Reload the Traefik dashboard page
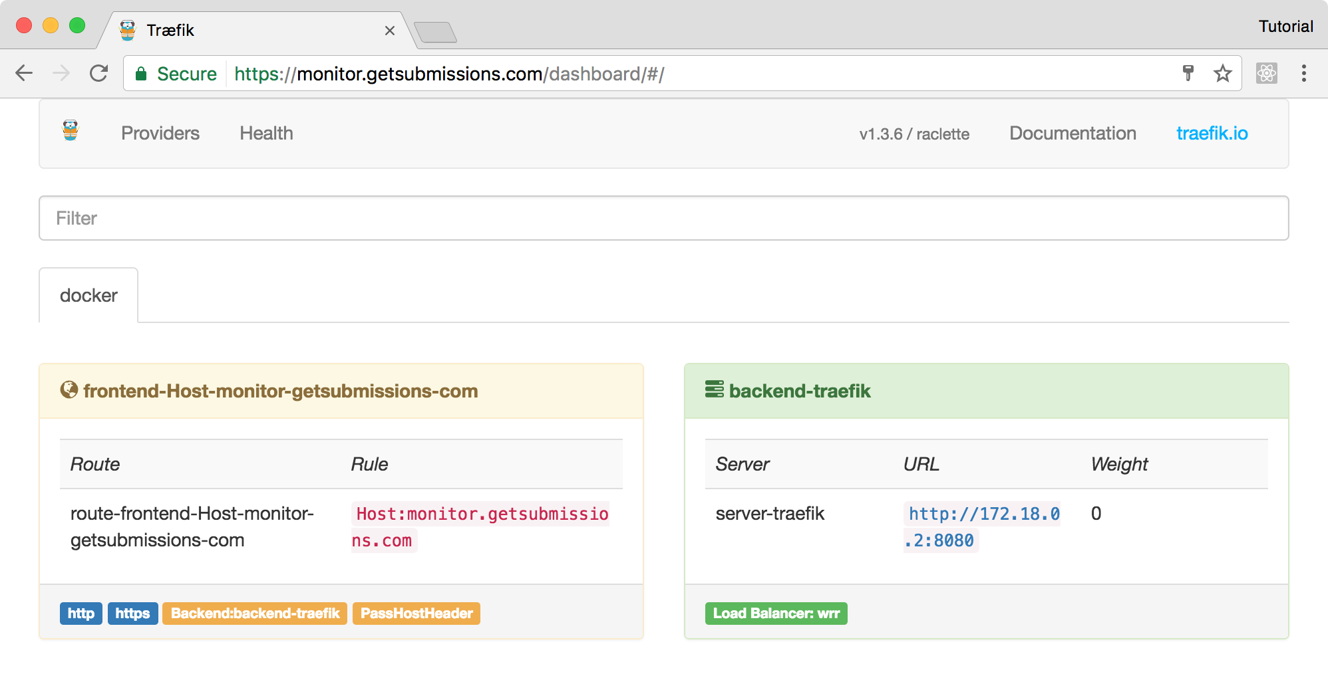This screenshot has width=1328, height=674. pos(98,73)
